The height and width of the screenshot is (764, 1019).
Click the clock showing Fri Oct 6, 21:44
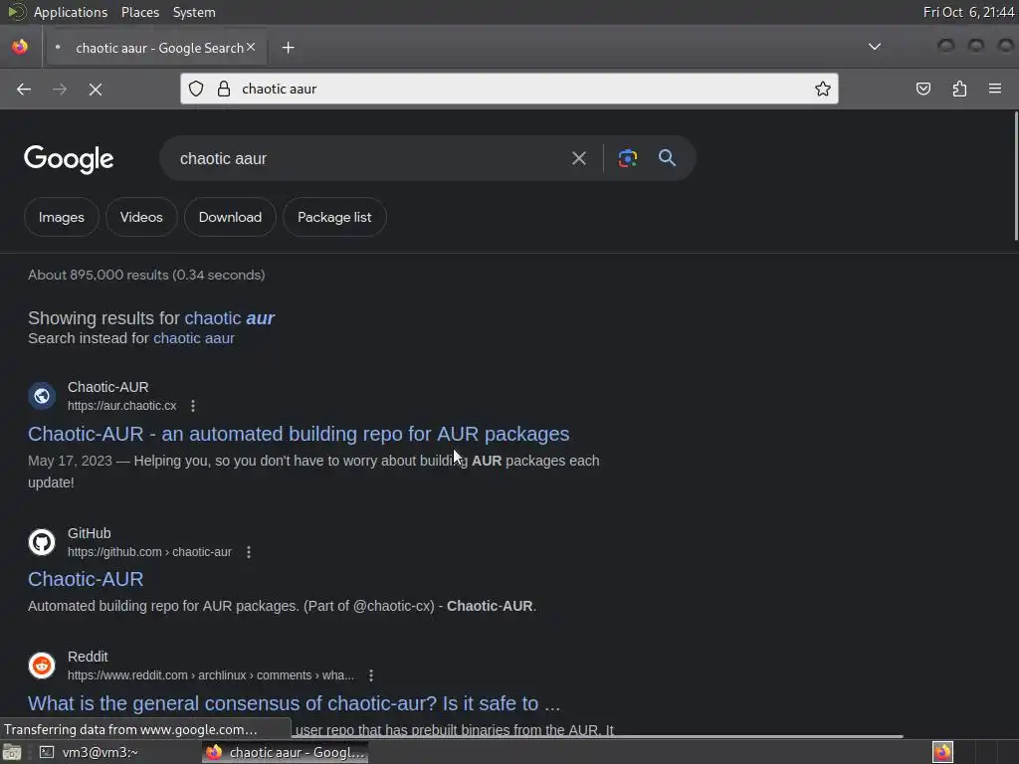pos(968,12)
